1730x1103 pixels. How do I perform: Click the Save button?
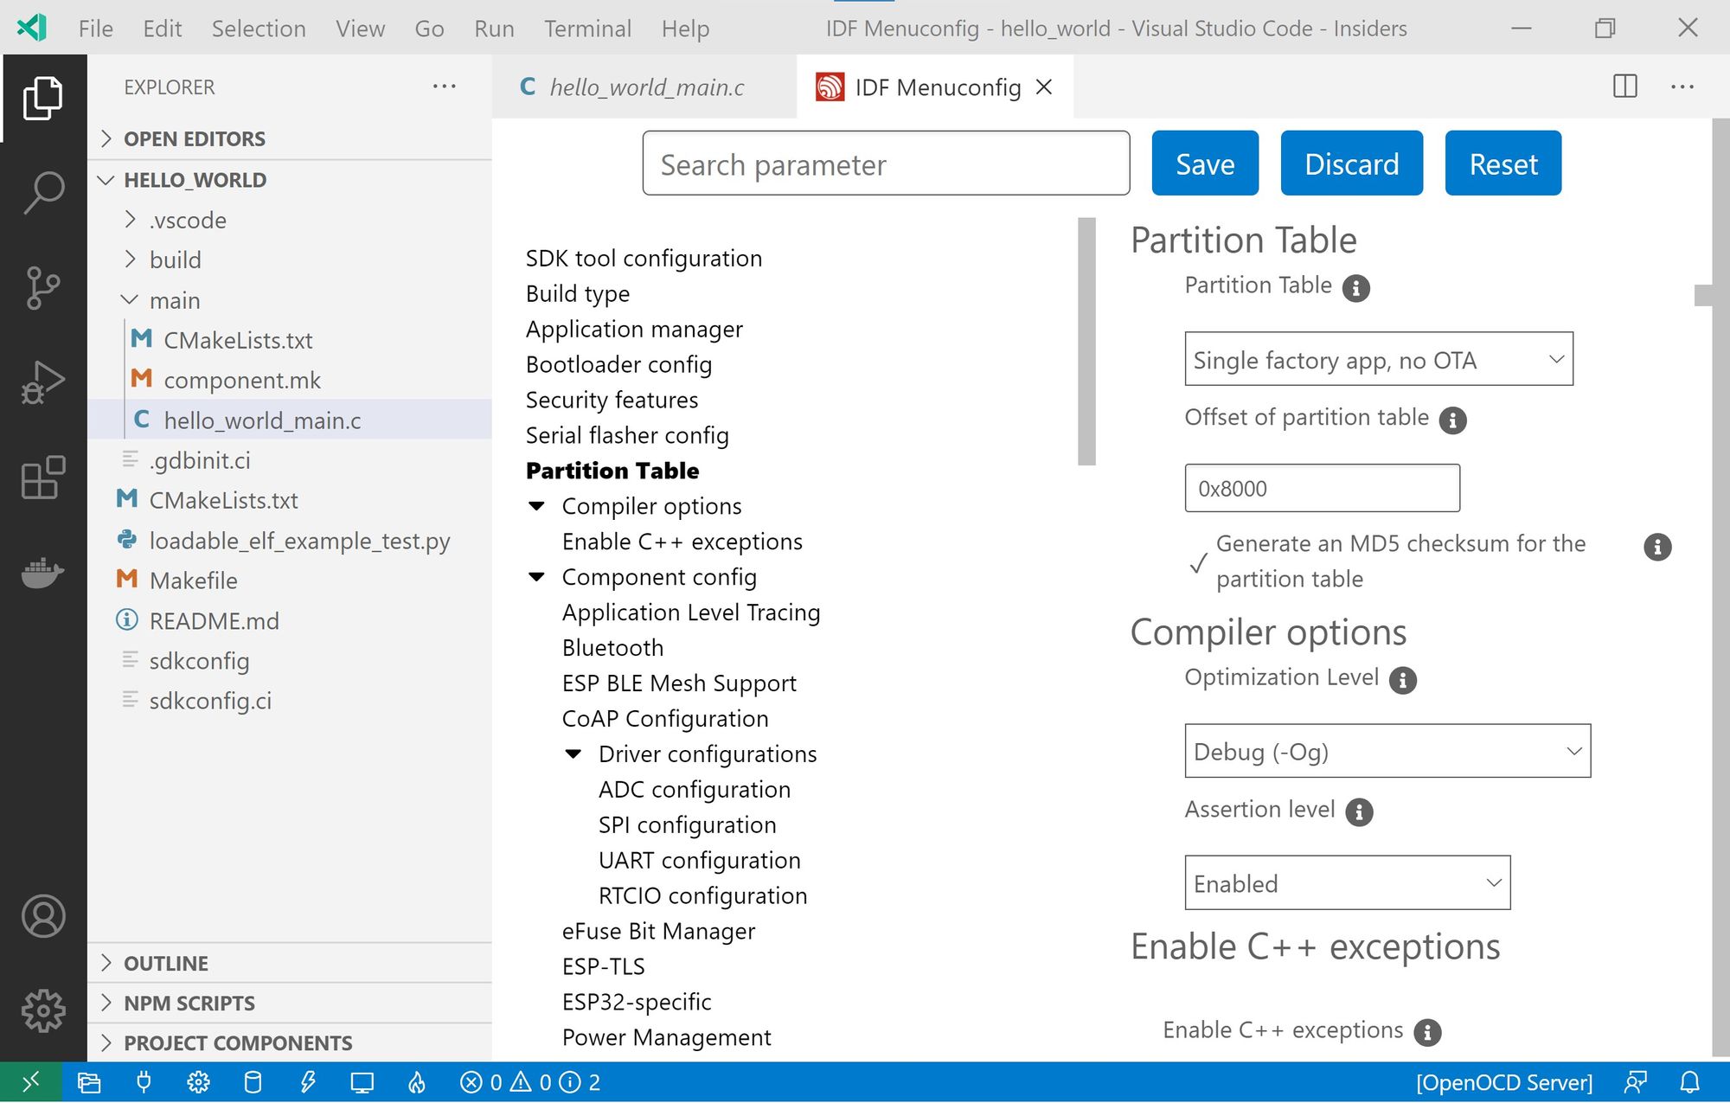pyautogui.click(x=1205, y=164)
